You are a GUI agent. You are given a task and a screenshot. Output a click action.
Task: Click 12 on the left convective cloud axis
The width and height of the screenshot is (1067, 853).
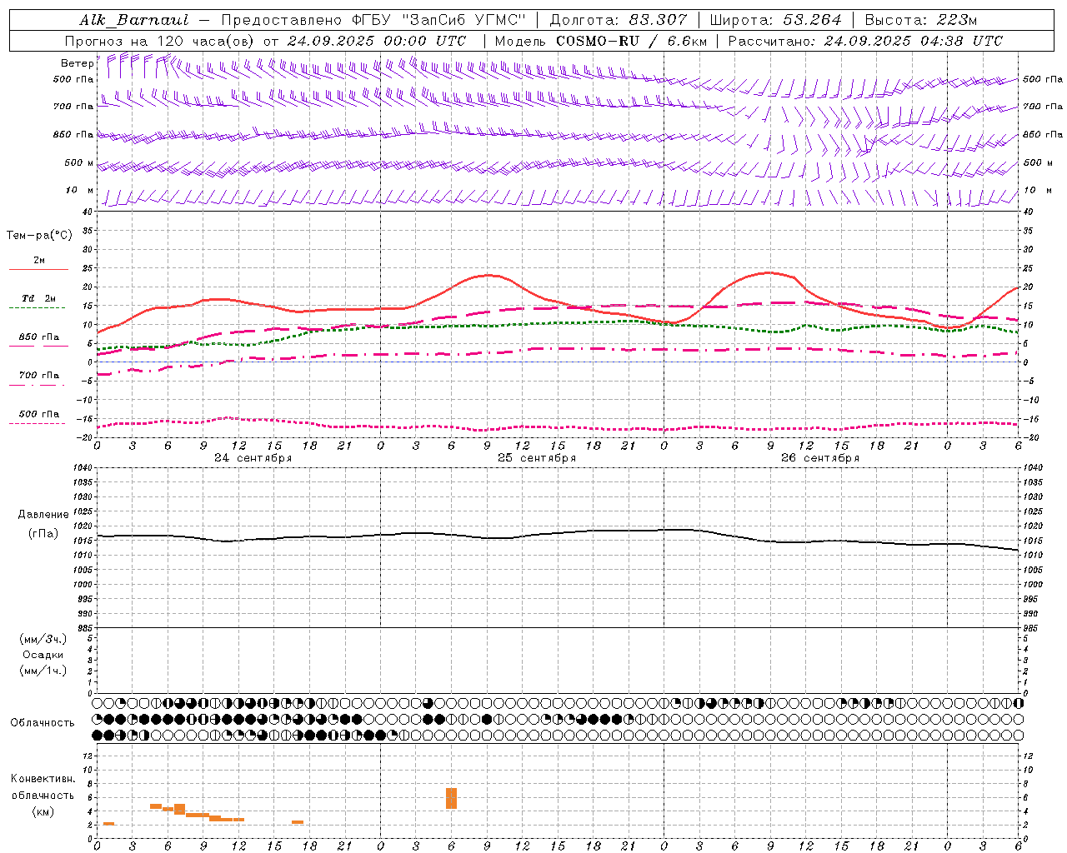[x=88, y=756]
